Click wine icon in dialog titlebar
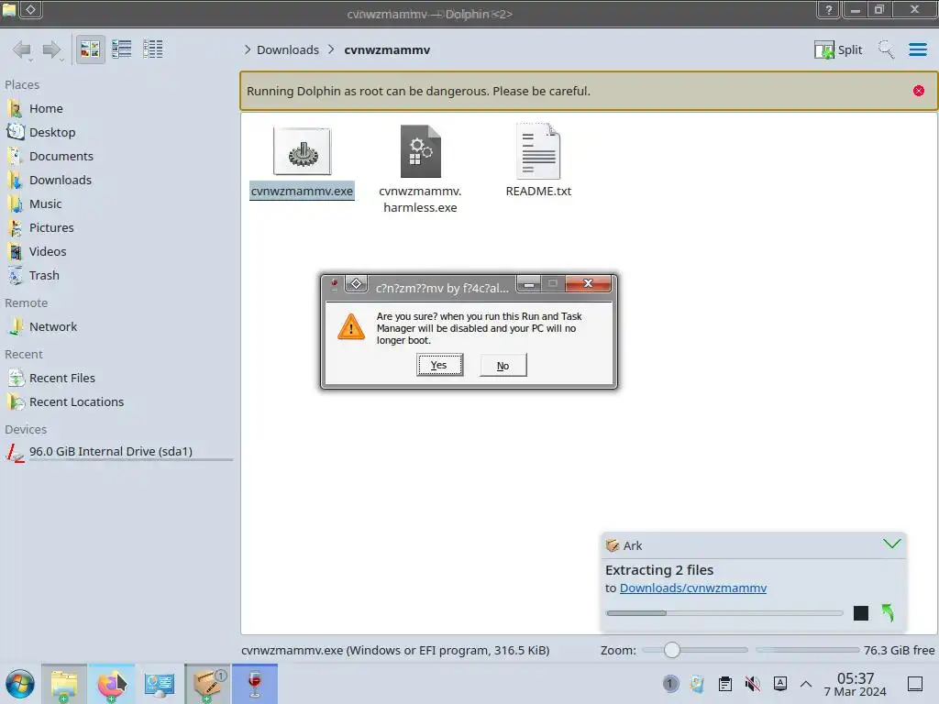This screenshot has width=939, height=704. click(335, 285)
